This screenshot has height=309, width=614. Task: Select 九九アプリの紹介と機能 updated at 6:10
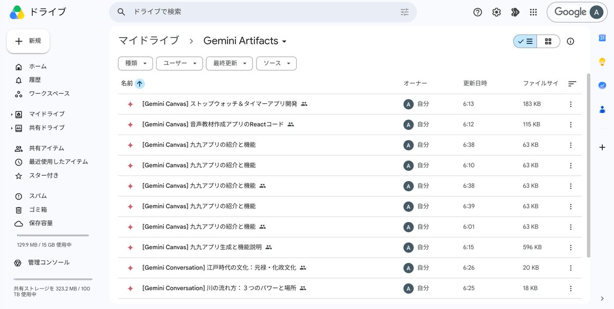(x=349, y=165)
